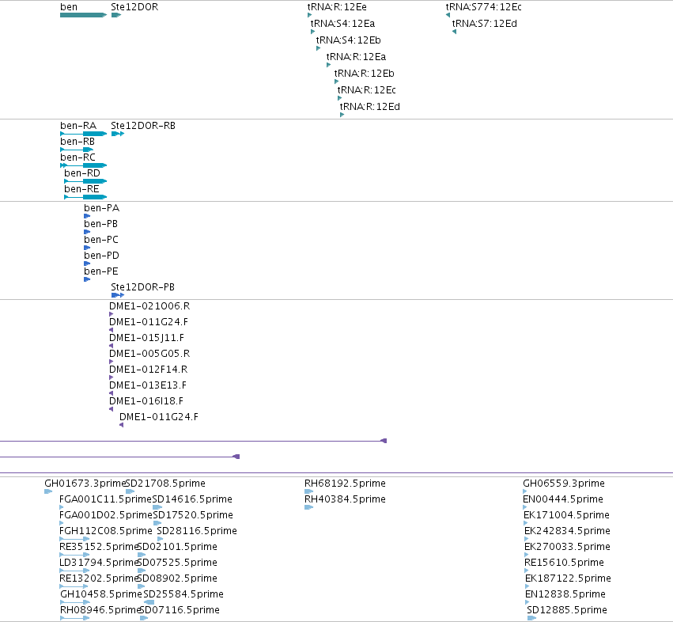673x622 pixels.
Task: Open the tRNA:S4:12Ea feature
Action: click(x=312, y=32)
